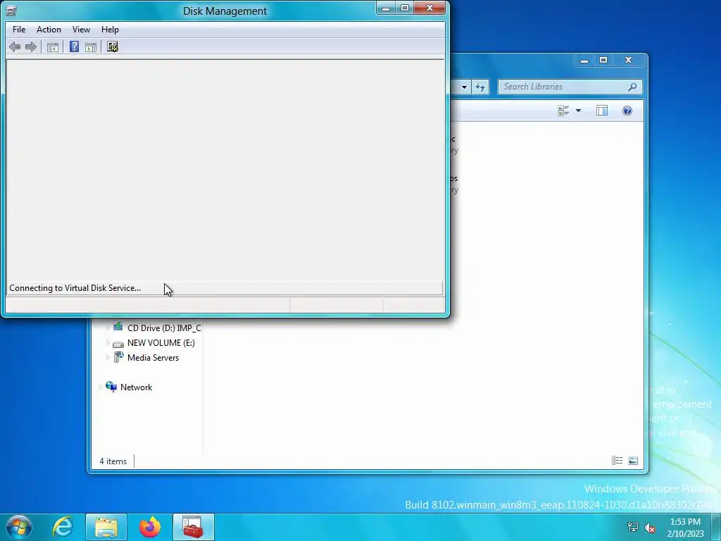Close the Disk Management window

[430, 8]
